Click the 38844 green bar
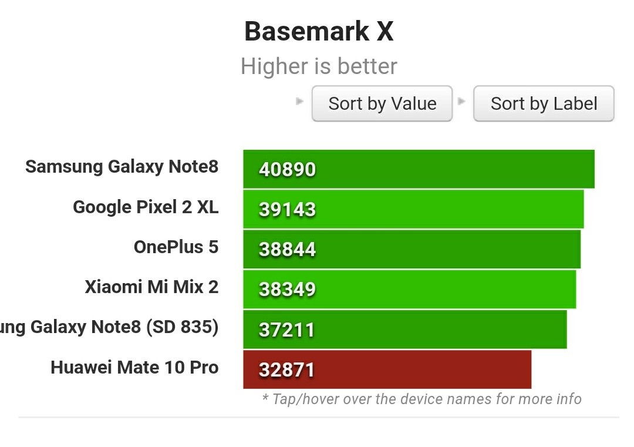 pyautogui.click(x=412, y=249)
